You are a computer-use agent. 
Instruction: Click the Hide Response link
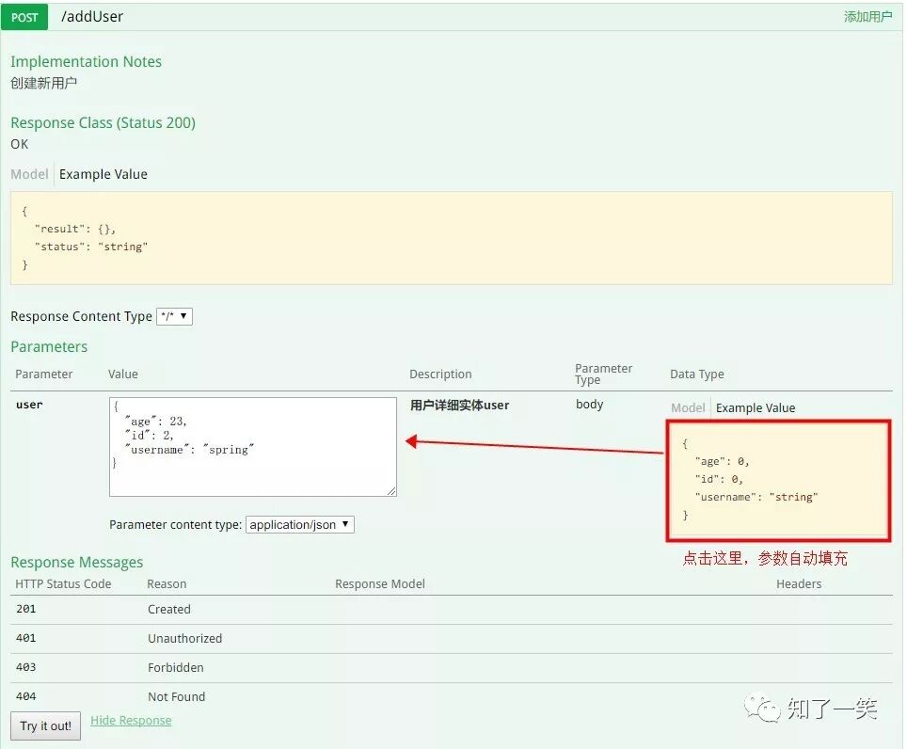[132, 721]
